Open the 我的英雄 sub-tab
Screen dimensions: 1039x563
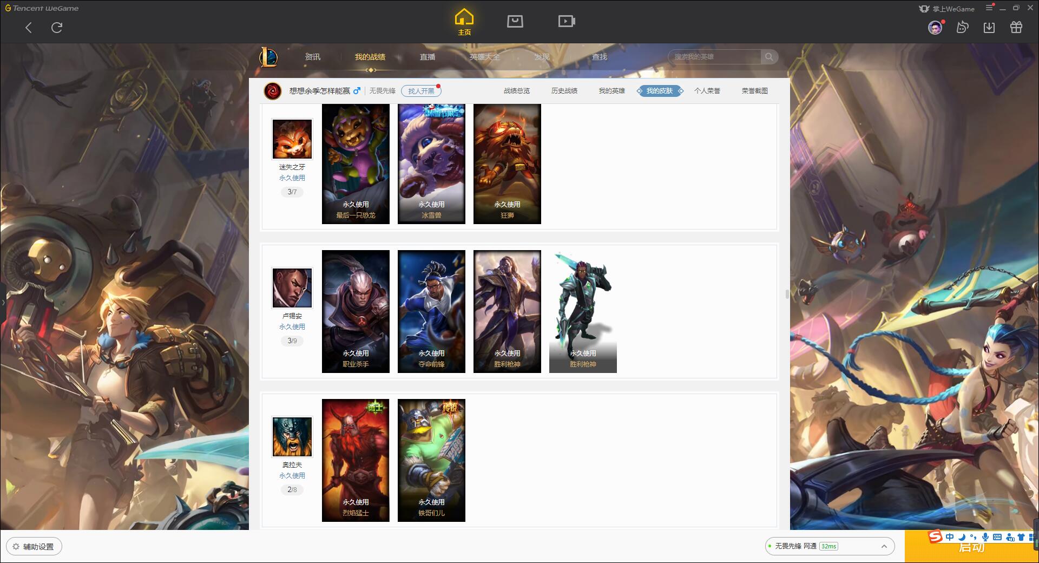click(612, 91)
